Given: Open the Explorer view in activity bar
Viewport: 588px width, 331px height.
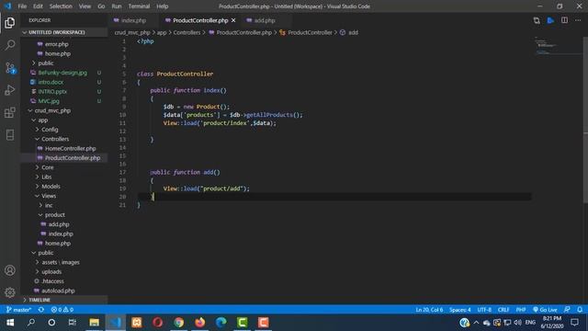Looking at the screenshot, I should tap(10, 23).
